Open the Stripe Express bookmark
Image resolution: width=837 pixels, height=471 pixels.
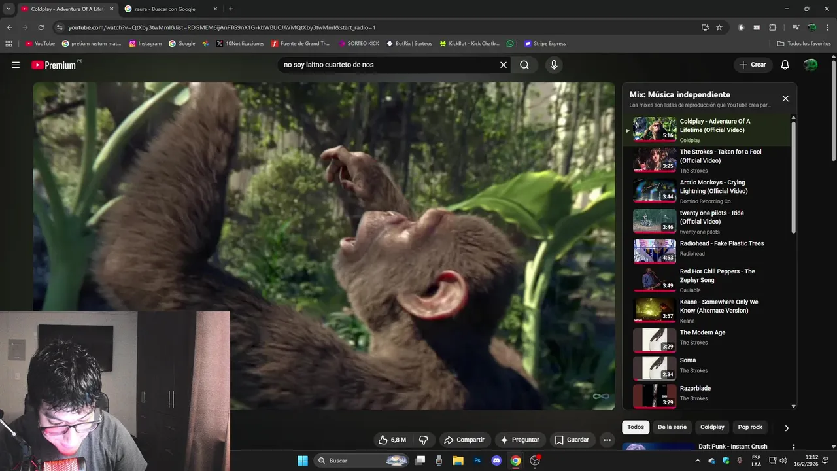[x=545, y=44]
